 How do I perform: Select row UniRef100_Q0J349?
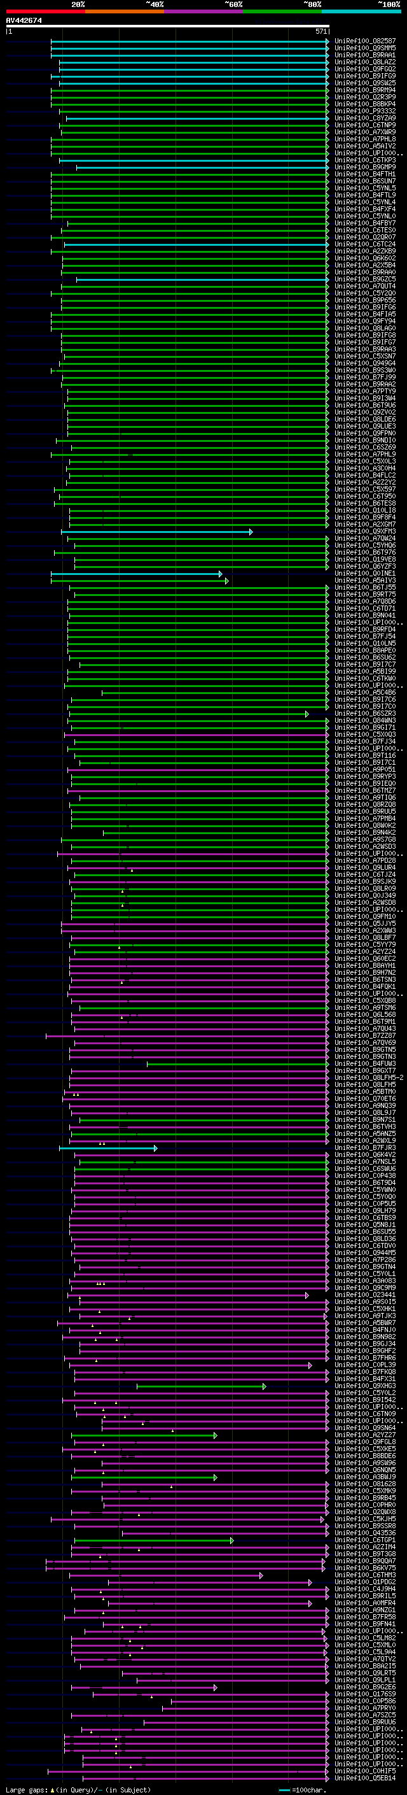[365, 895]
